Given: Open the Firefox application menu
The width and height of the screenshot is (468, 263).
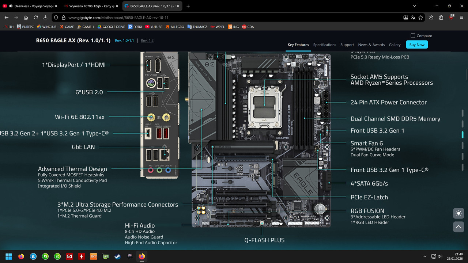Looking at the screenshot, I should [x=461, y=18].
